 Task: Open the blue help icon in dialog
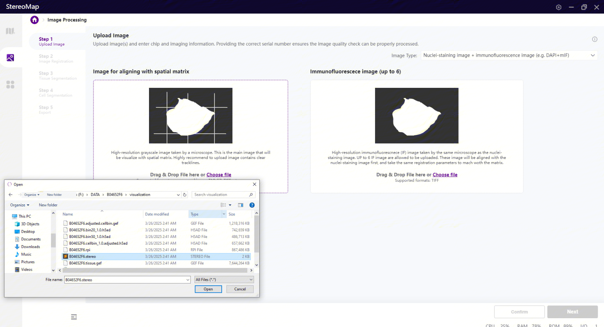[252, 205]
